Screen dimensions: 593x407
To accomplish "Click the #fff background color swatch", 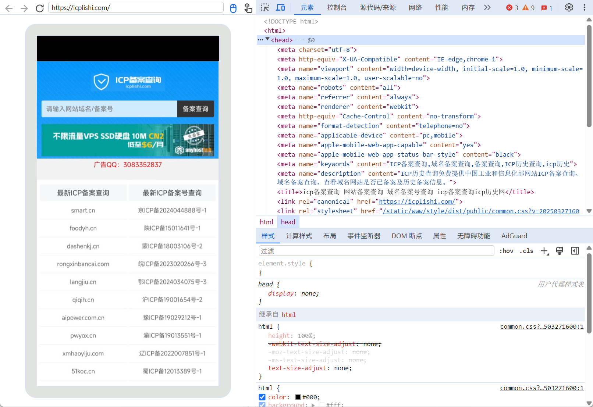I will (322, 405).
